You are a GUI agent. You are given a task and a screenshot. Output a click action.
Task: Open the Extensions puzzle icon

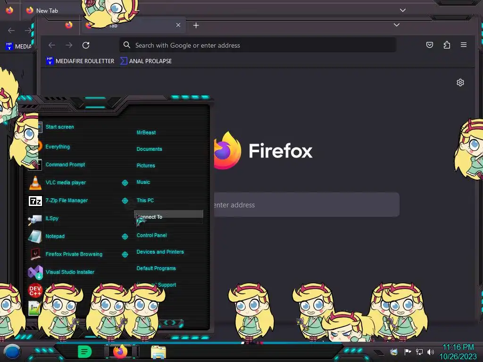click(447, 45)
